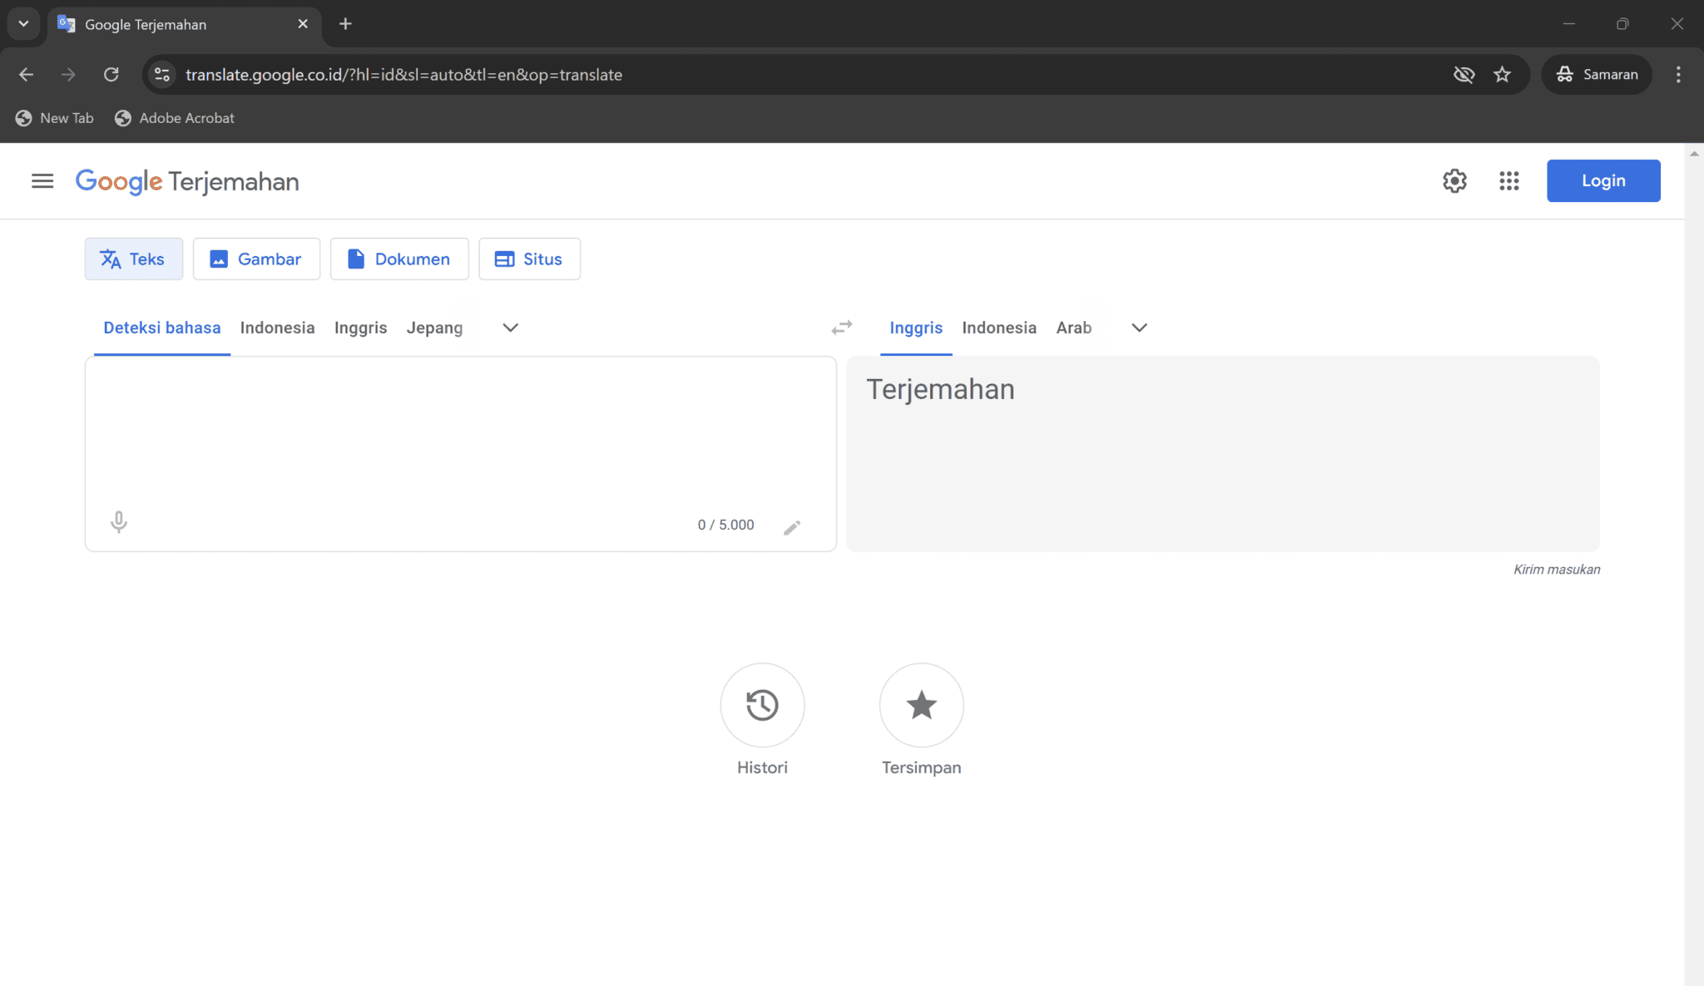Viewport: 1704px width, 986px height.
Task: Open Chrome's three-dot menu
Action: point(1678,75)
